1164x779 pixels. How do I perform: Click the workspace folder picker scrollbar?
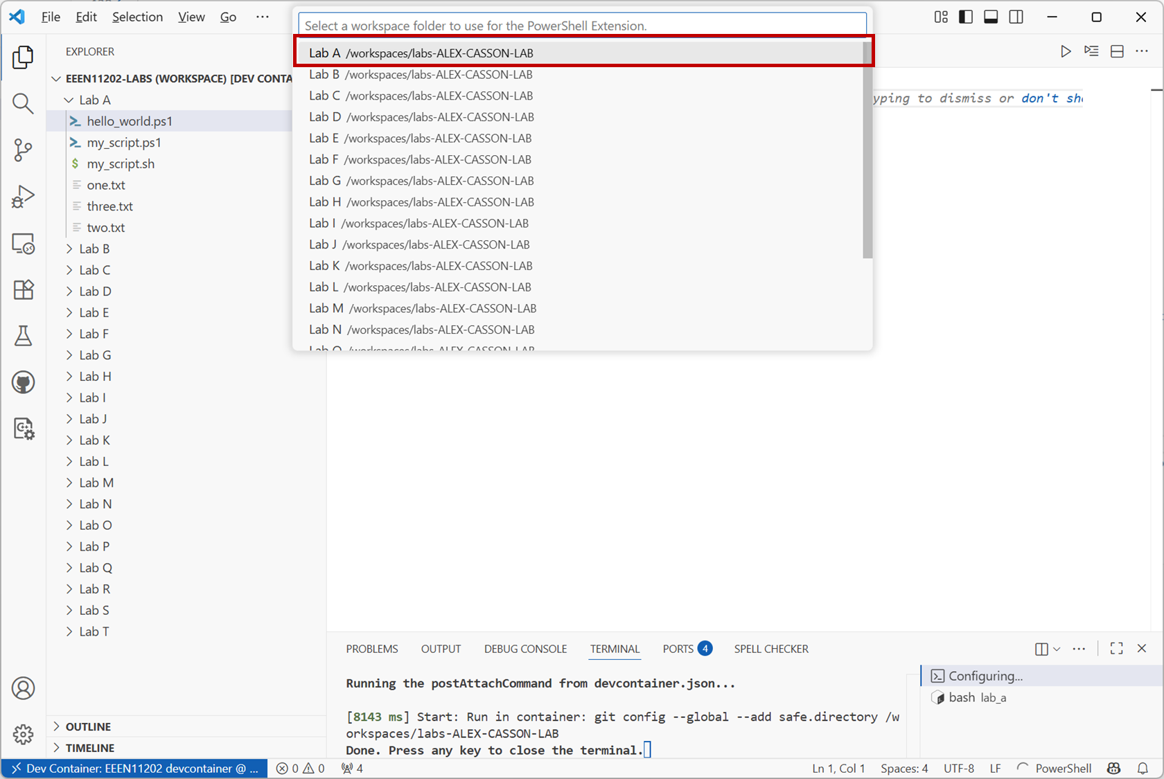(x=867, y=150)
